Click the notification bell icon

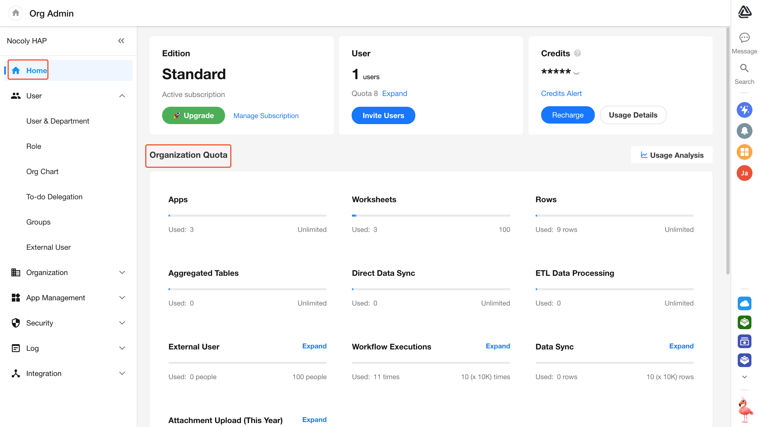744,131
